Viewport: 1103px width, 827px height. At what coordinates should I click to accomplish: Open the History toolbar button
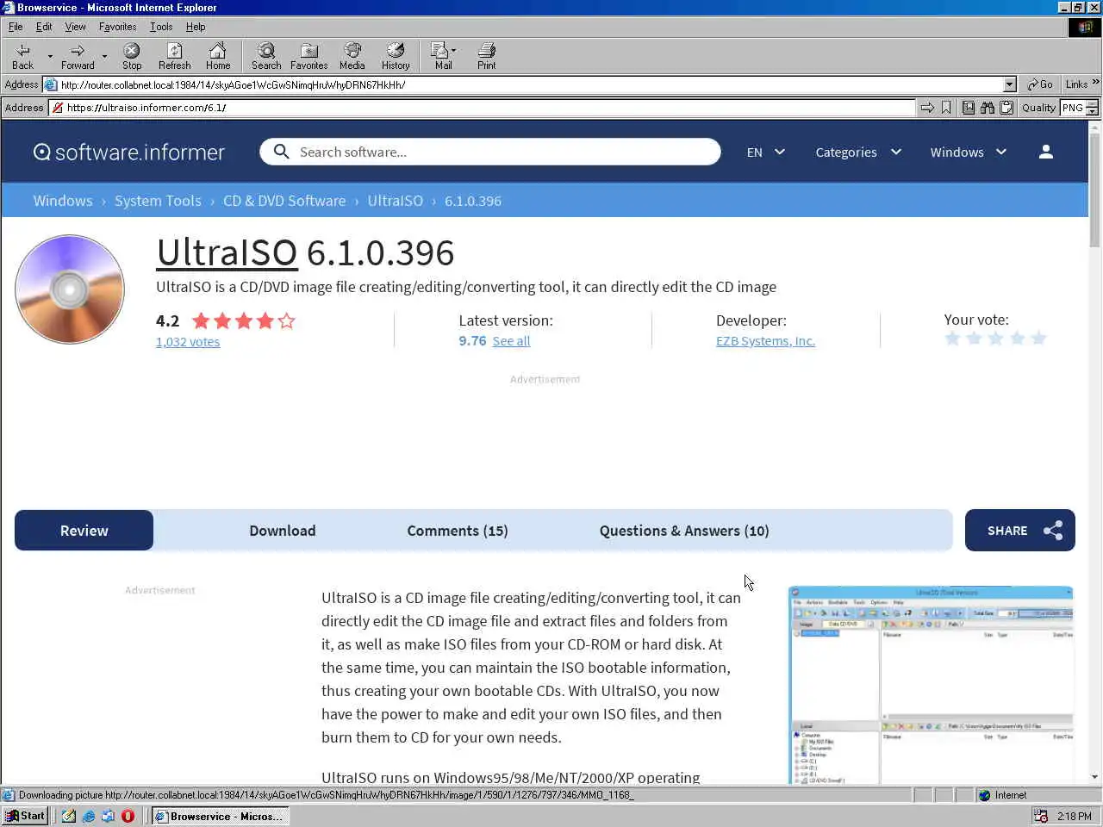coord(396,56)
